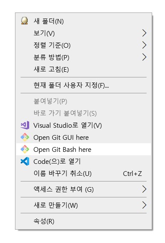Open the 새로 만들기(W) submenu chevron
The width and height of the screenshot is (165, 243).
click(x=144, y=205)
